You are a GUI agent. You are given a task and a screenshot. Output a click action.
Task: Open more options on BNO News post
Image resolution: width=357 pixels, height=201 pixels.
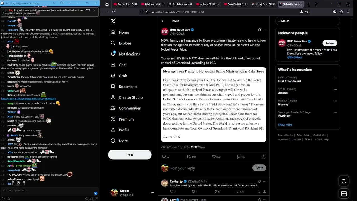click(x=264, y=30)
